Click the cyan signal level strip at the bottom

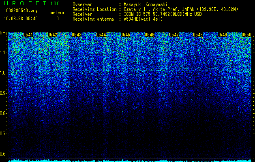(130, 161)
